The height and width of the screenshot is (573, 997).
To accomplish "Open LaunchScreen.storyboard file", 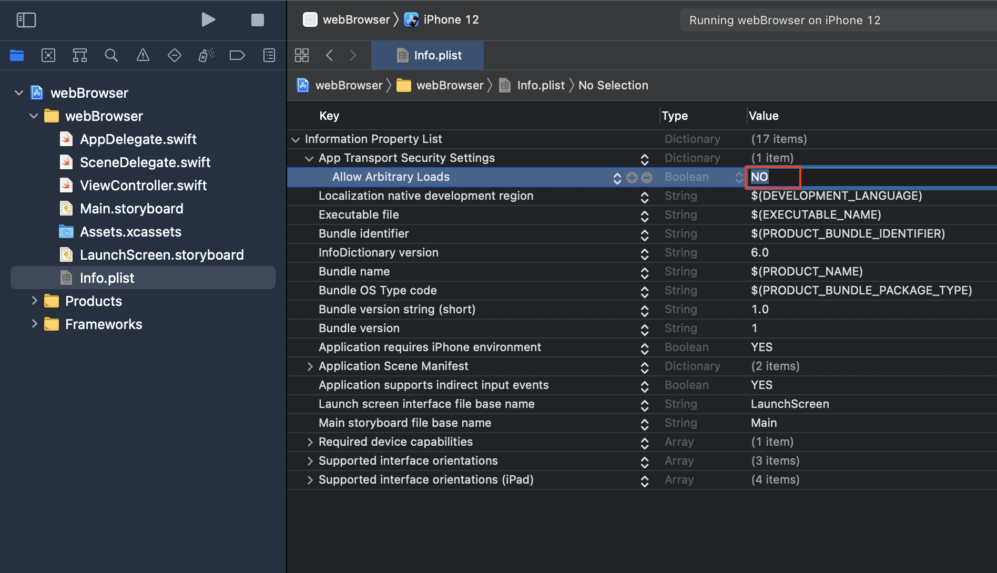I will 161,255.
